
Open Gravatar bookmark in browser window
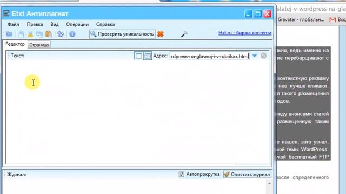(x=301, y=19)
